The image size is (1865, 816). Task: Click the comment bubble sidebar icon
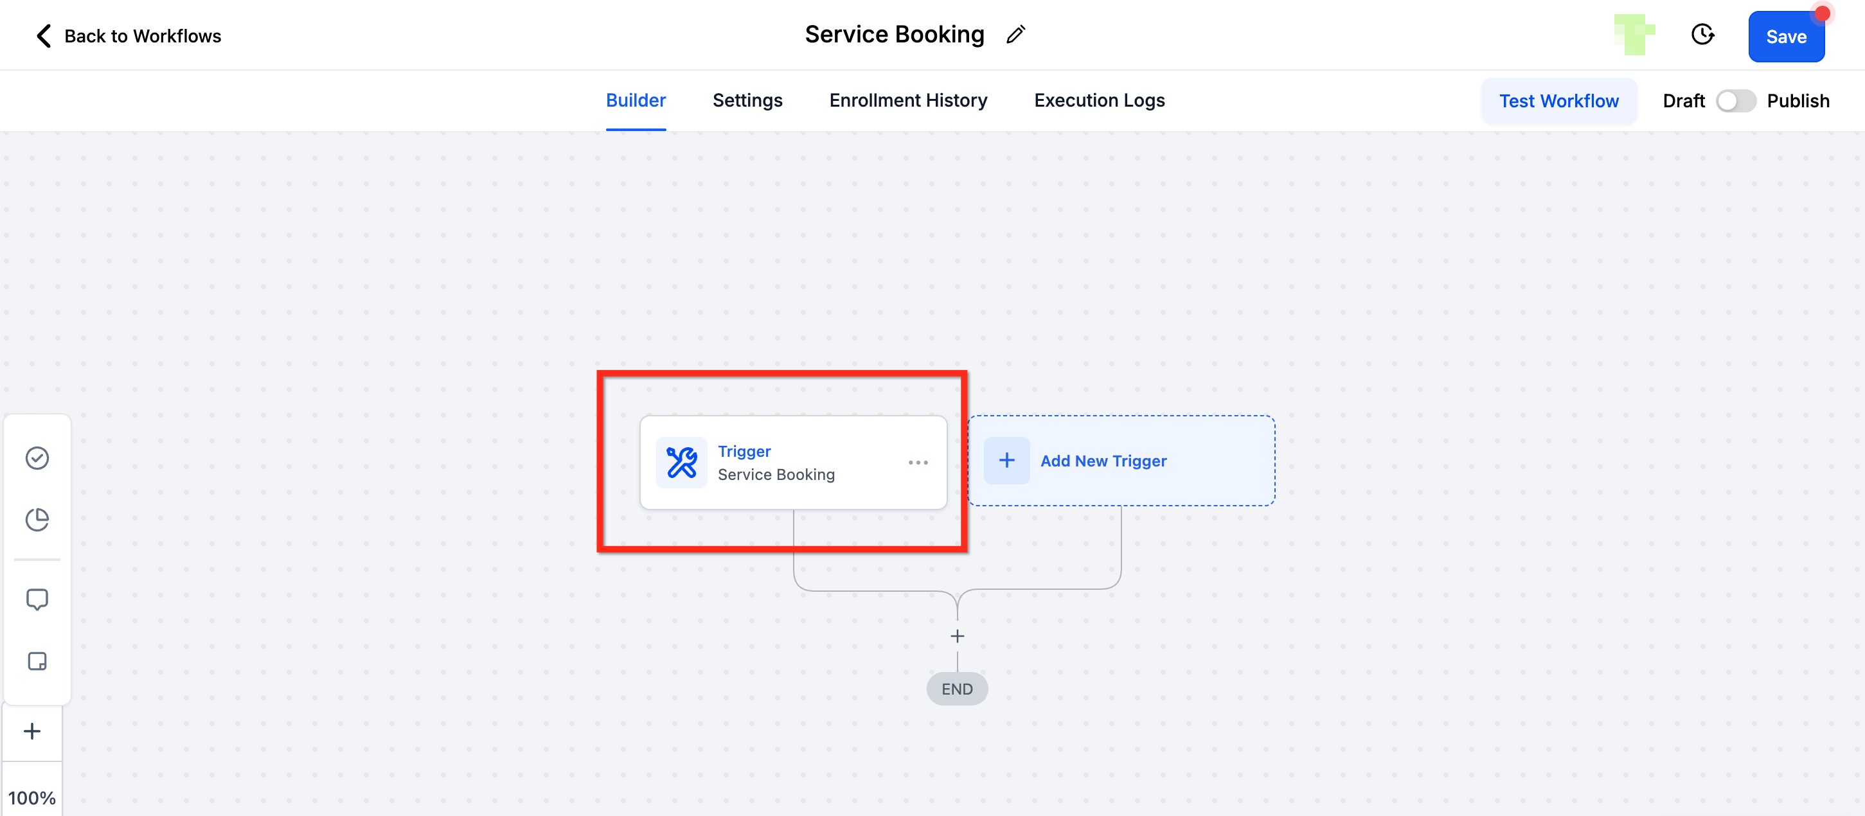[x=37, y=599]
